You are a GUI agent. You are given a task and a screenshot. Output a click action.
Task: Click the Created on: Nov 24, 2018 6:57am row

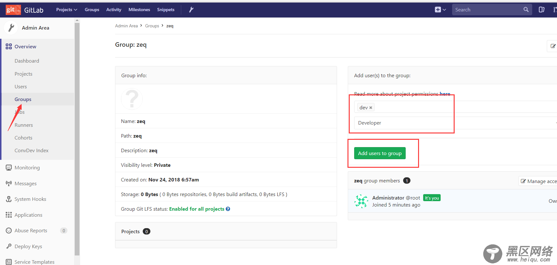[226, 180]
